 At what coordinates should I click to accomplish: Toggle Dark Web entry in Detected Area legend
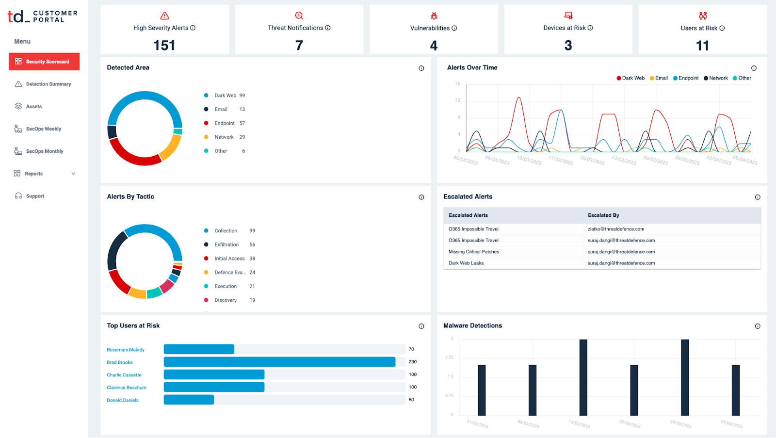point(225,96)
